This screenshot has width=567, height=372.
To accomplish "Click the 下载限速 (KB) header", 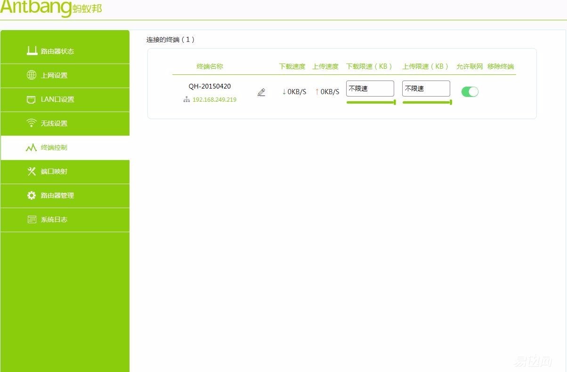I will tap(370, 66).
